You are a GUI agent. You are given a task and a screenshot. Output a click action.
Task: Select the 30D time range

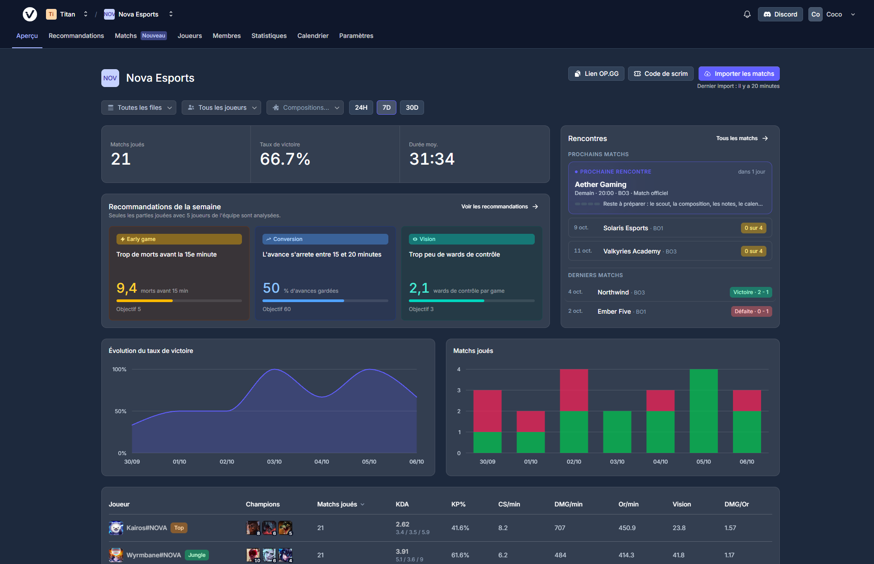click(412, 108)
